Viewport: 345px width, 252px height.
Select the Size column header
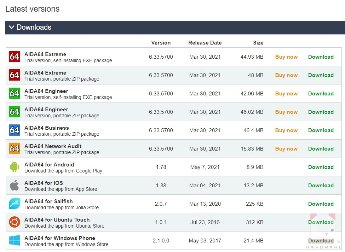point(258,43)
